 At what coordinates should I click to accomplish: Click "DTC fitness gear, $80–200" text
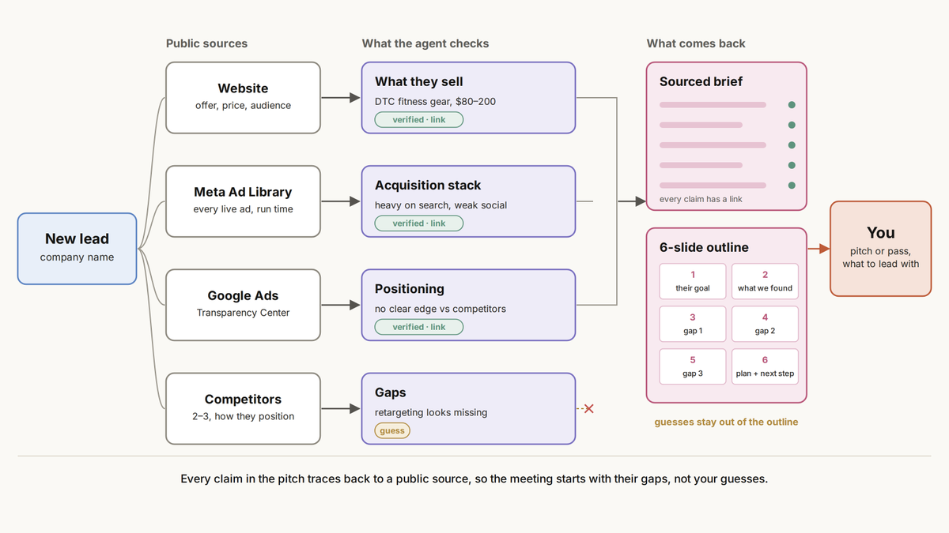point(436,101)
